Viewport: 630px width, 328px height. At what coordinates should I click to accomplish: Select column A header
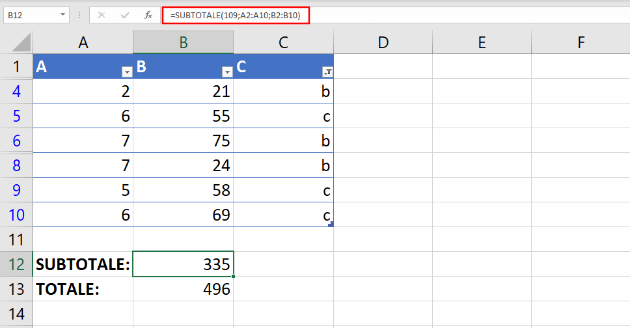click(83, 42)
